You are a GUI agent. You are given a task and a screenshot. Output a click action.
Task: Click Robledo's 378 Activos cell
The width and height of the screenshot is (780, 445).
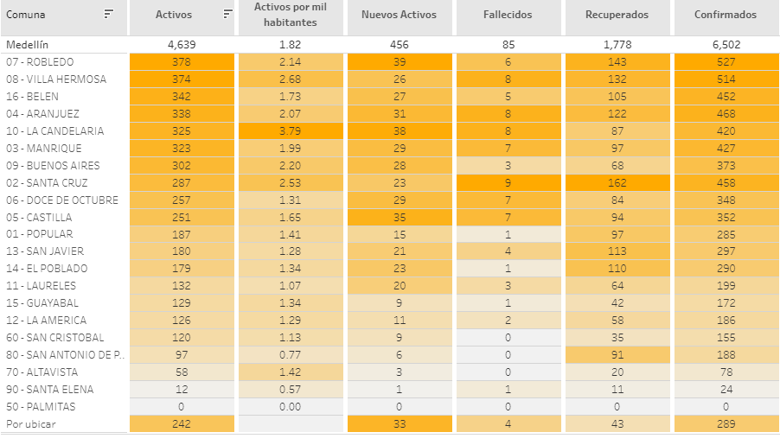tap(182, 62)
